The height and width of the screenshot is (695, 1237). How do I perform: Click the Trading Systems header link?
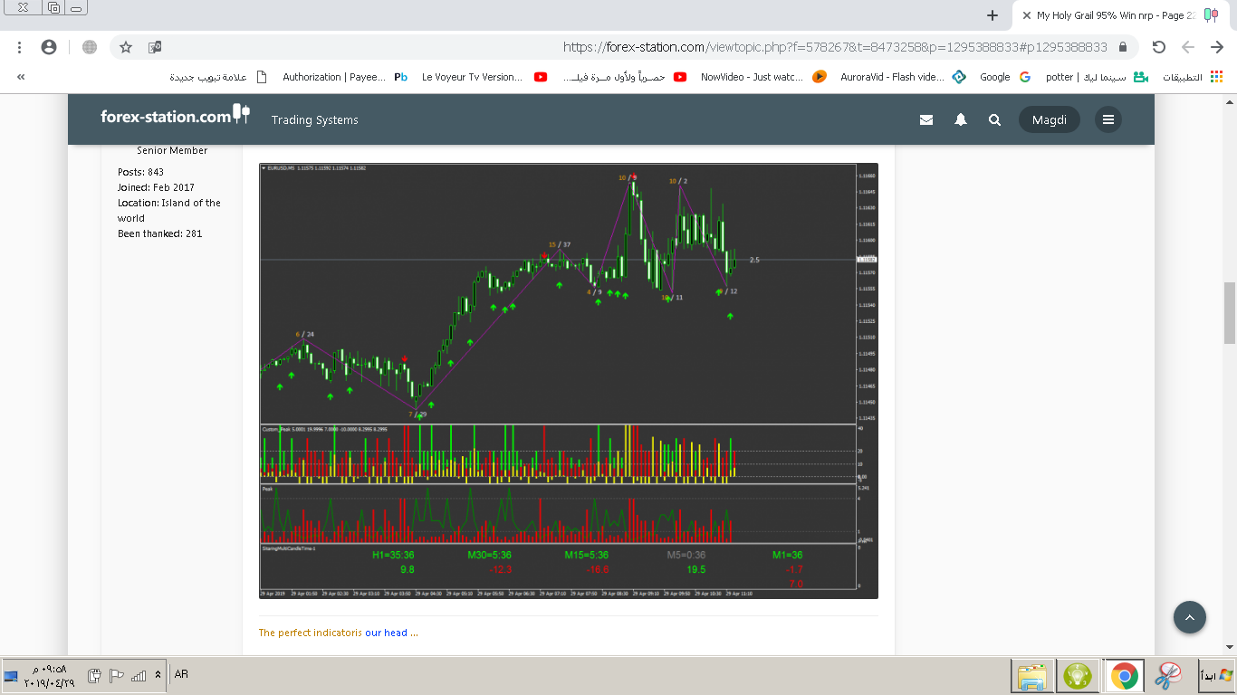[314, 119]
